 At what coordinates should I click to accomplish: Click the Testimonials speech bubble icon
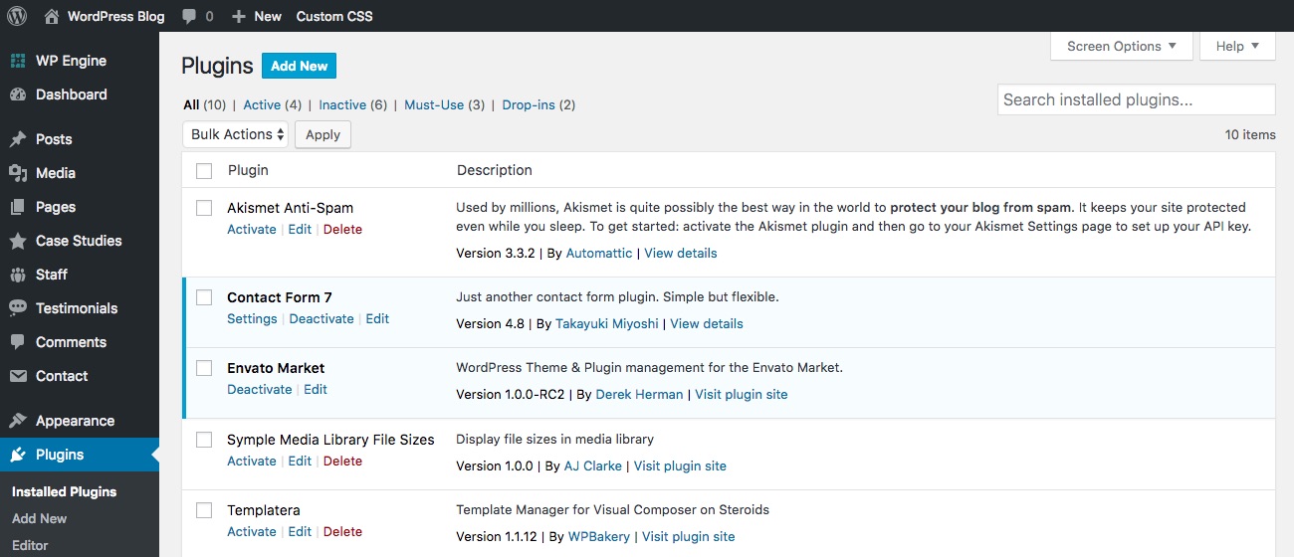coord(18,308)
